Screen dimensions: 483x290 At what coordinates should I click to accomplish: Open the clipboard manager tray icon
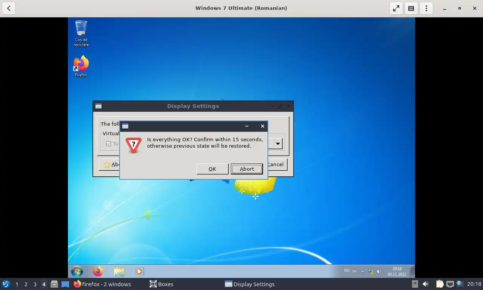click(440, 284)
